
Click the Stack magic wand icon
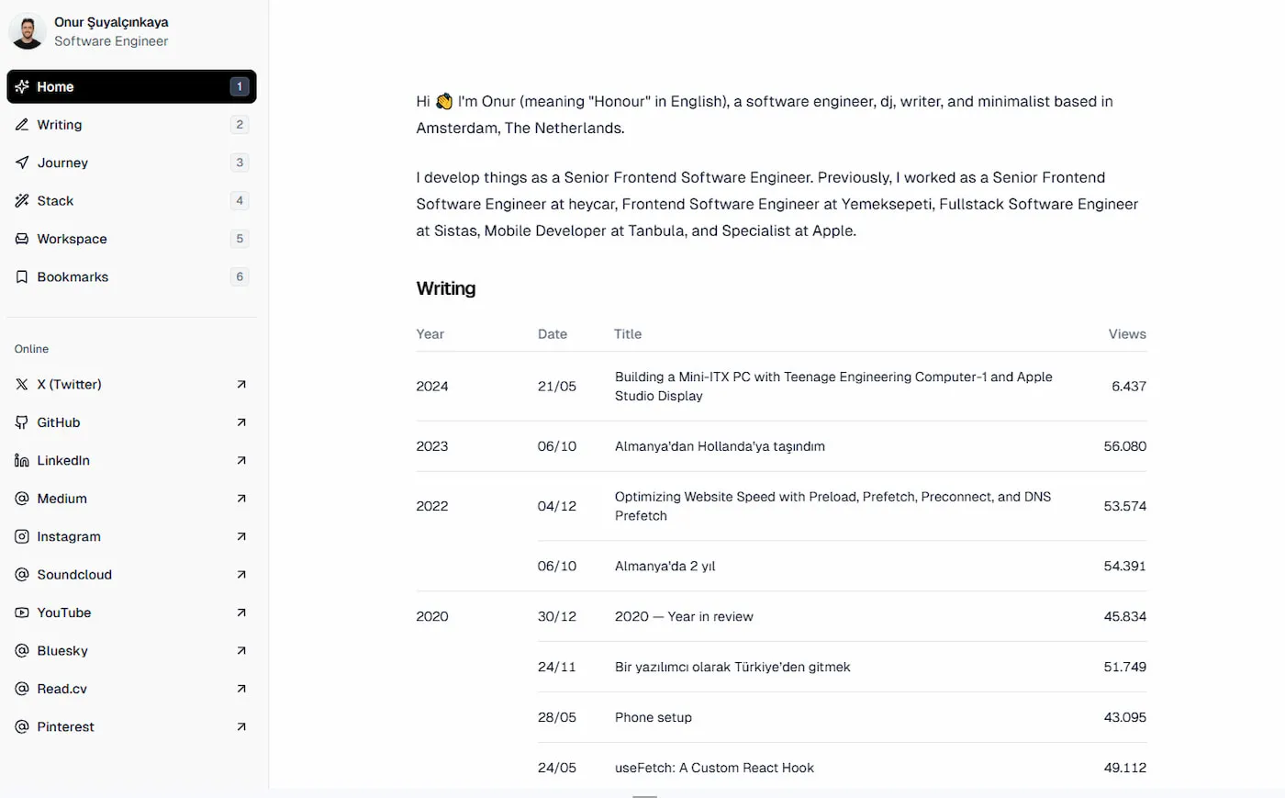tap(22, 201)
